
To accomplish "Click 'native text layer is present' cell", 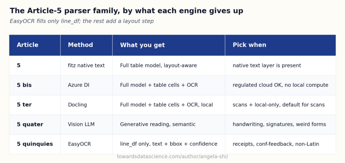I will click(x=280, y=65).
